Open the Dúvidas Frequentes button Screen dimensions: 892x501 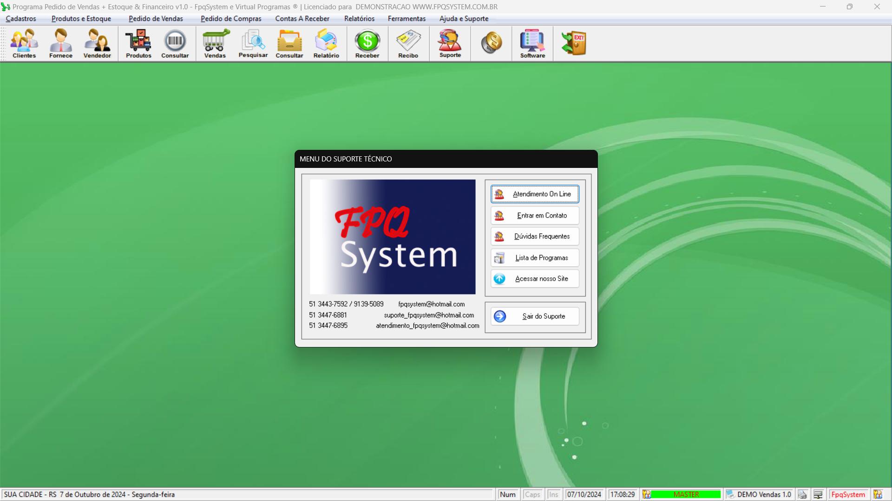coord(535,236)
